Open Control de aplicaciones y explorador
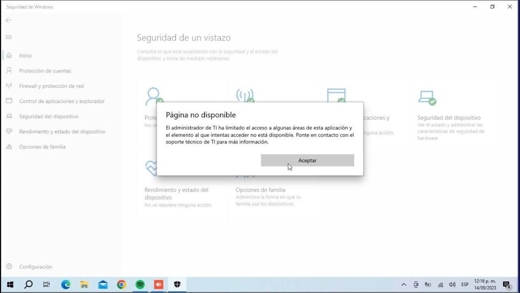 (x=62, y=101)
